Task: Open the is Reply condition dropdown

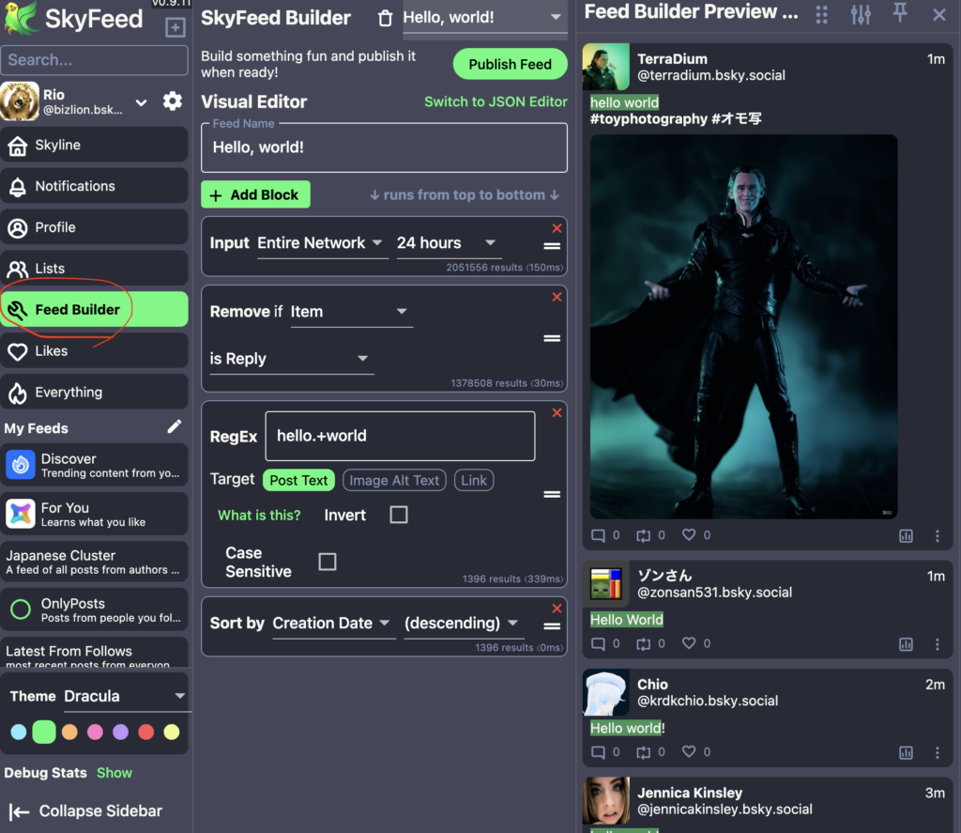Action: coord(291,359)
